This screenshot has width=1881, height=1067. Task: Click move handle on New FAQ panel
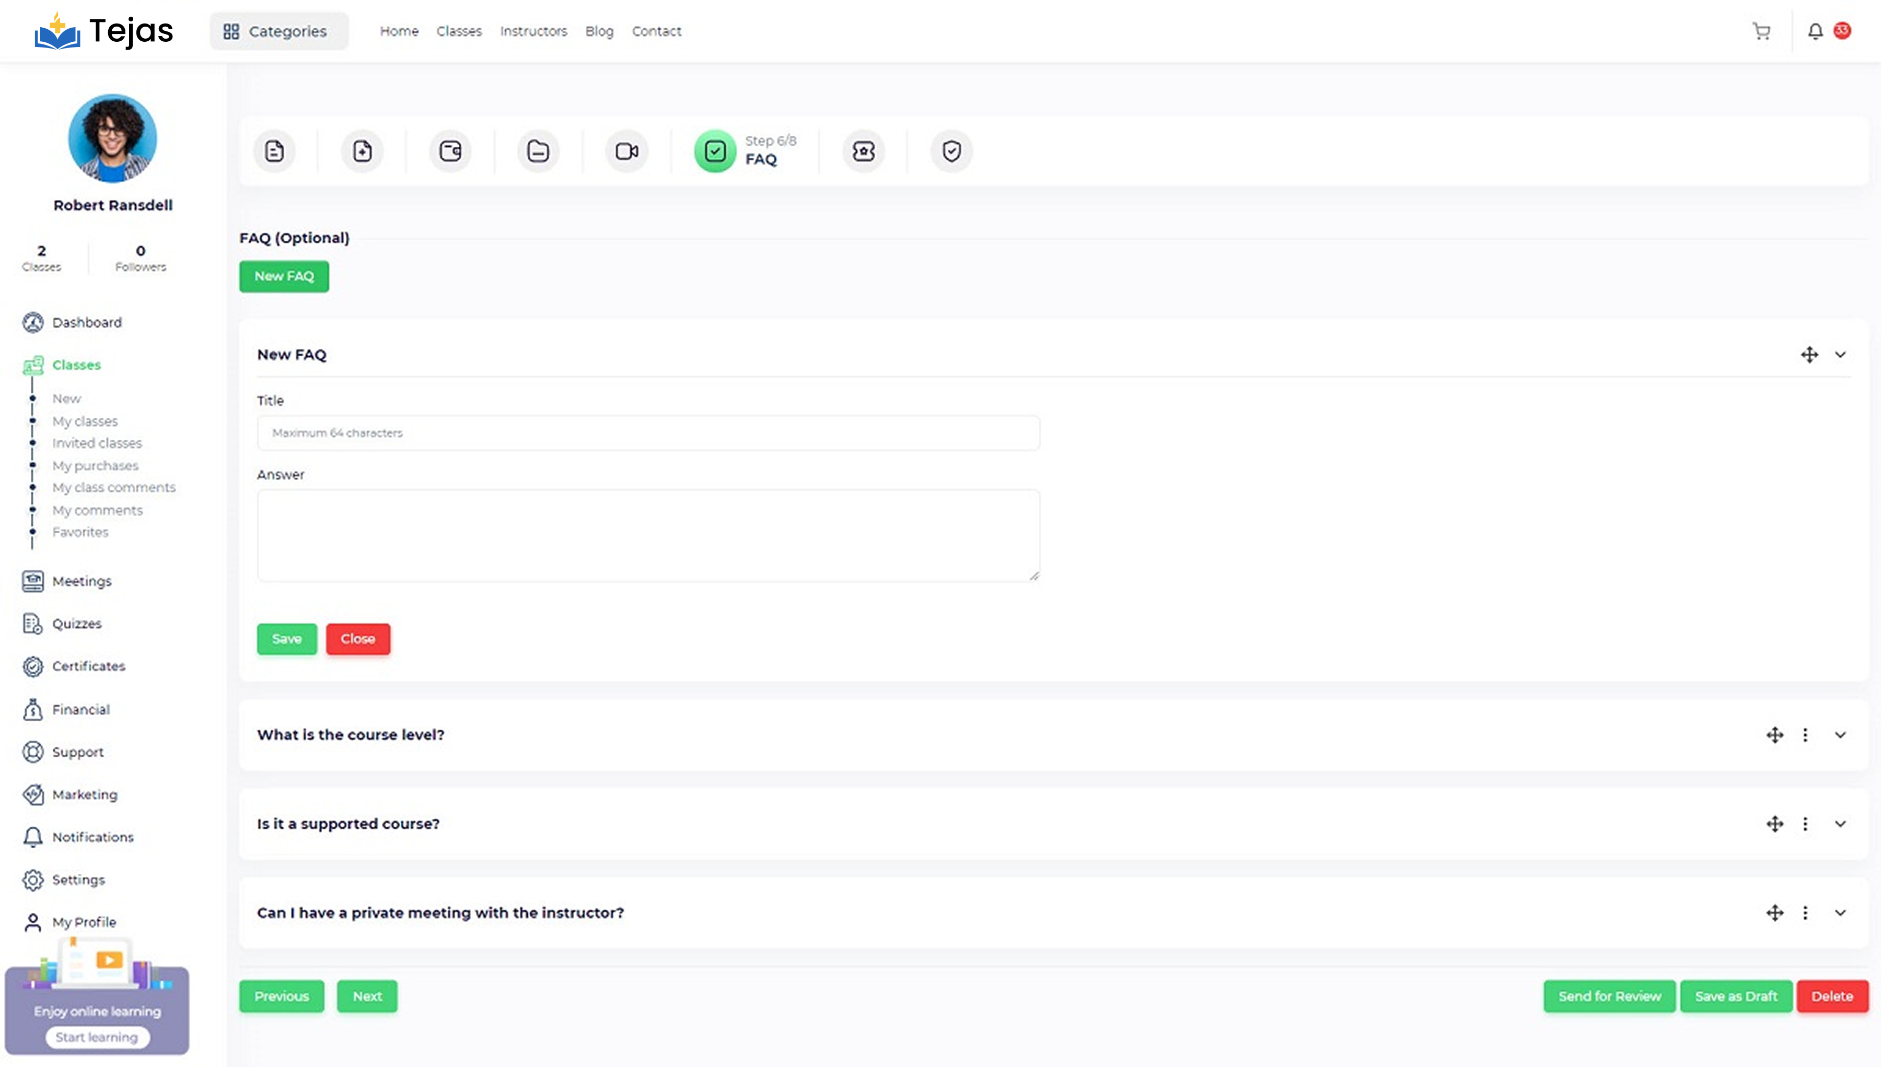click(1809, 355)
